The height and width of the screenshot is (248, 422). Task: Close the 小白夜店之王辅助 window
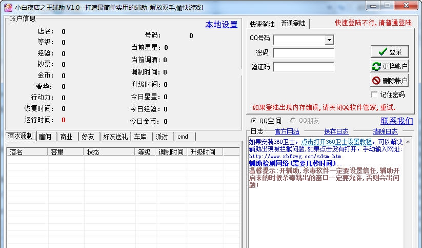pyautogui.click(x=407, y=5)
